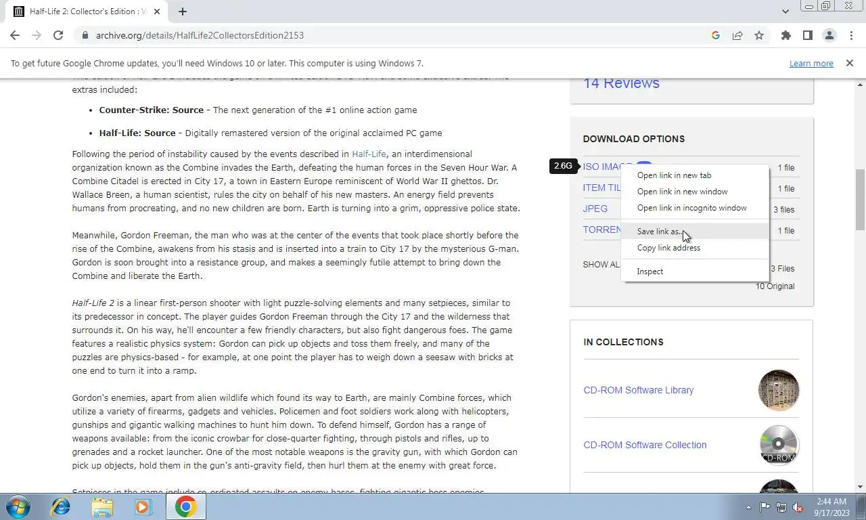Open the Windows Start button

point(18,506)
